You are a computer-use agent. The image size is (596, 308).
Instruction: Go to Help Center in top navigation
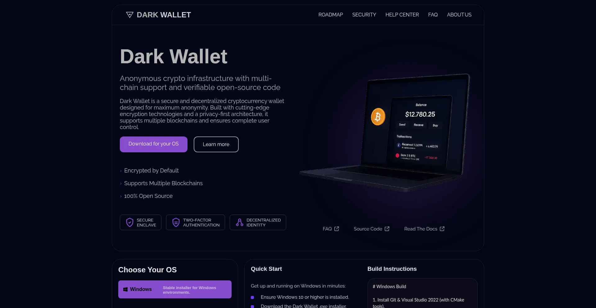(402, 15)
